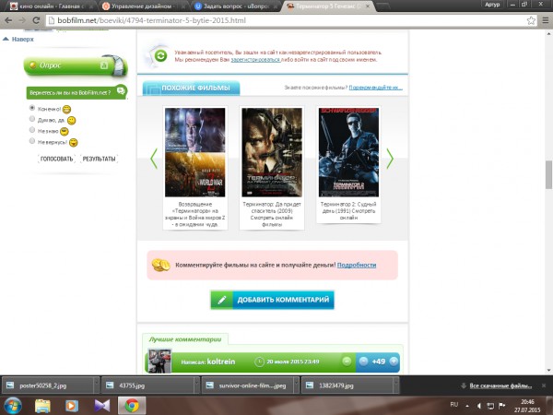Viewport: 553px width, 415px height.
Task: Click the Опрос poll header banner
Action: (76, 65)
